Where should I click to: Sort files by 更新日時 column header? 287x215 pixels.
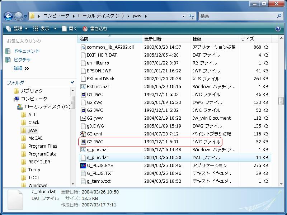pyautogui.click(x=153, y=39)
